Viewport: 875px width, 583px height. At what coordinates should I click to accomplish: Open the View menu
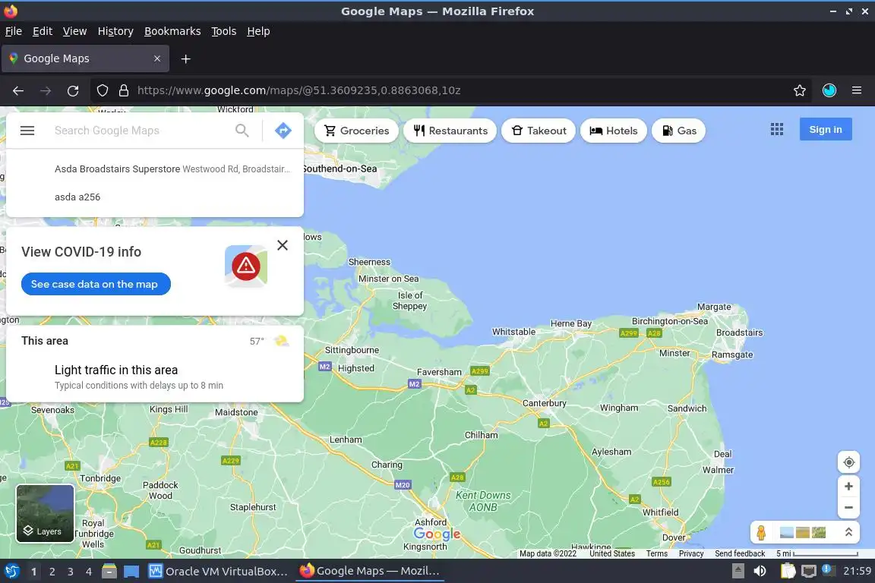[74, 31]
